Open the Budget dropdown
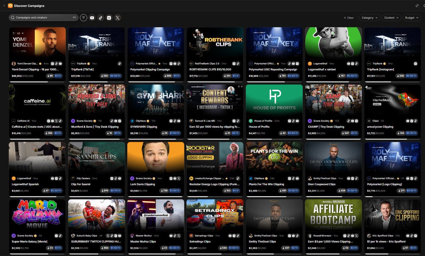The width and height of the screenshot is (425, 256). pyautogui.click(x=412, y=18)
